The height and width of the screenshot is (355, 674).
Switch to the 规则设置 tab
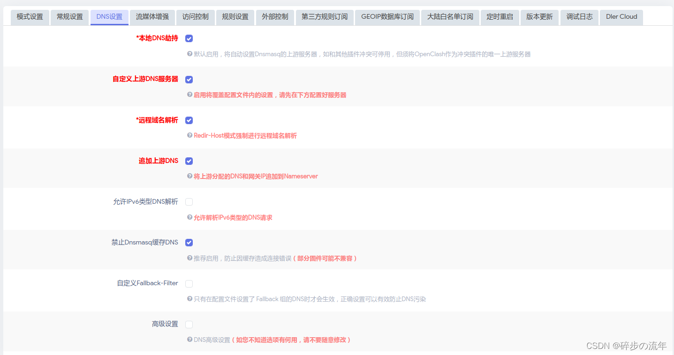click(x=235, y=17)
